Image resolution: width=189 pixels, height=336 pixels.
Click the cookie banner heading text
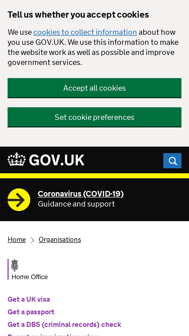(78, 15)
